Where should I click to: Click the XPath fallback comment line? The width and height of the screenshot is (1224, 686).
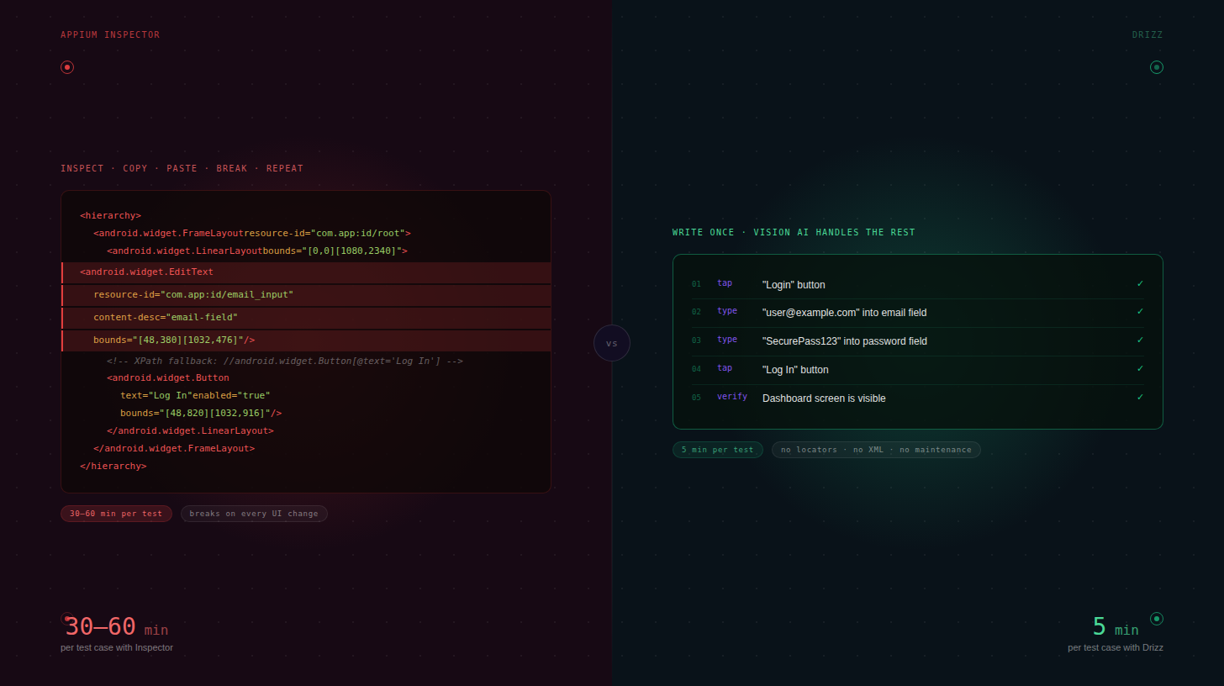285,361
